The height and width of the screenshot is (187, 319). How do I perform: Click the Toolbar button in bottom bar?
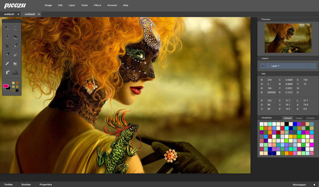(x=8, y=185)
